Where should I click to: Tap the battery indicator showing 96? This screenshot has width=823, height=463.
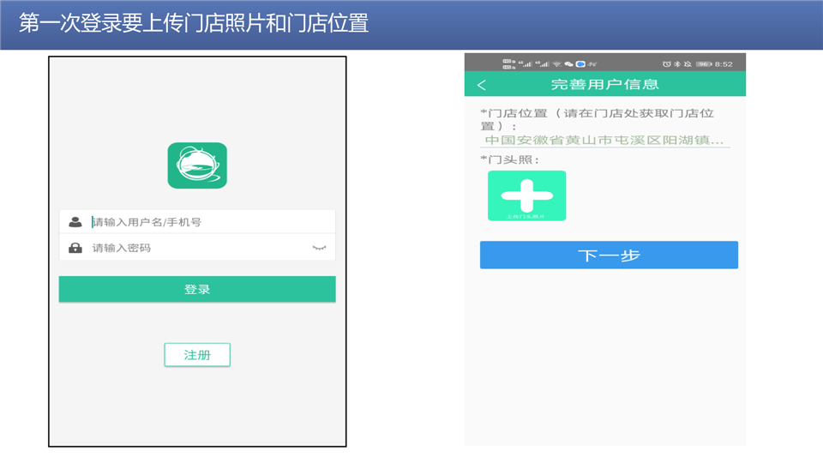click(704, 64)
